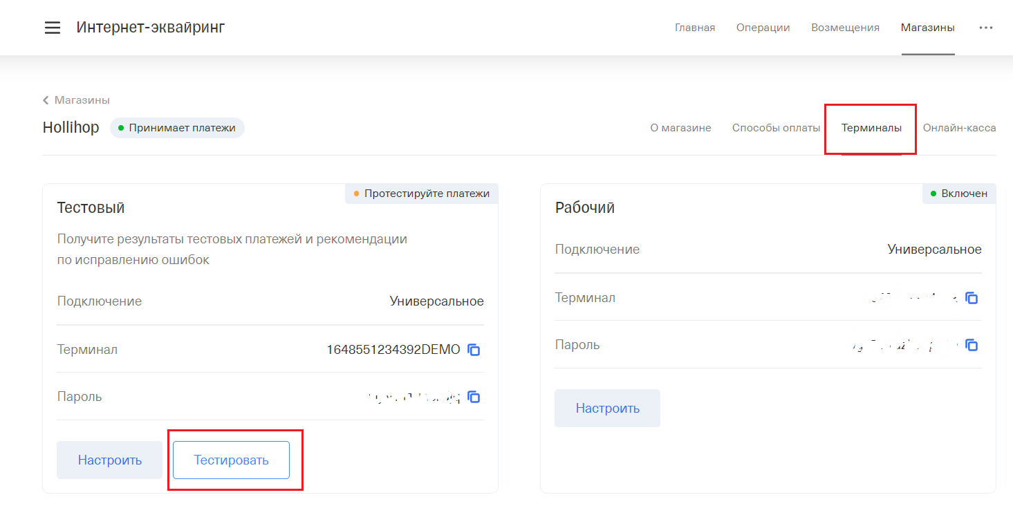Click Универсальное value in Рабочий card
The width and height of the screenshot is (1013, 515).
pyautogui.click(x=935, y=250)
